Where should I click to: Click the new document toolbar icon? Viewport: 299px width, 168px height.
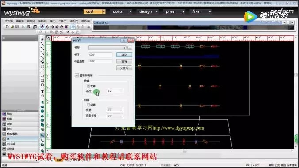(x=7, y=27)
